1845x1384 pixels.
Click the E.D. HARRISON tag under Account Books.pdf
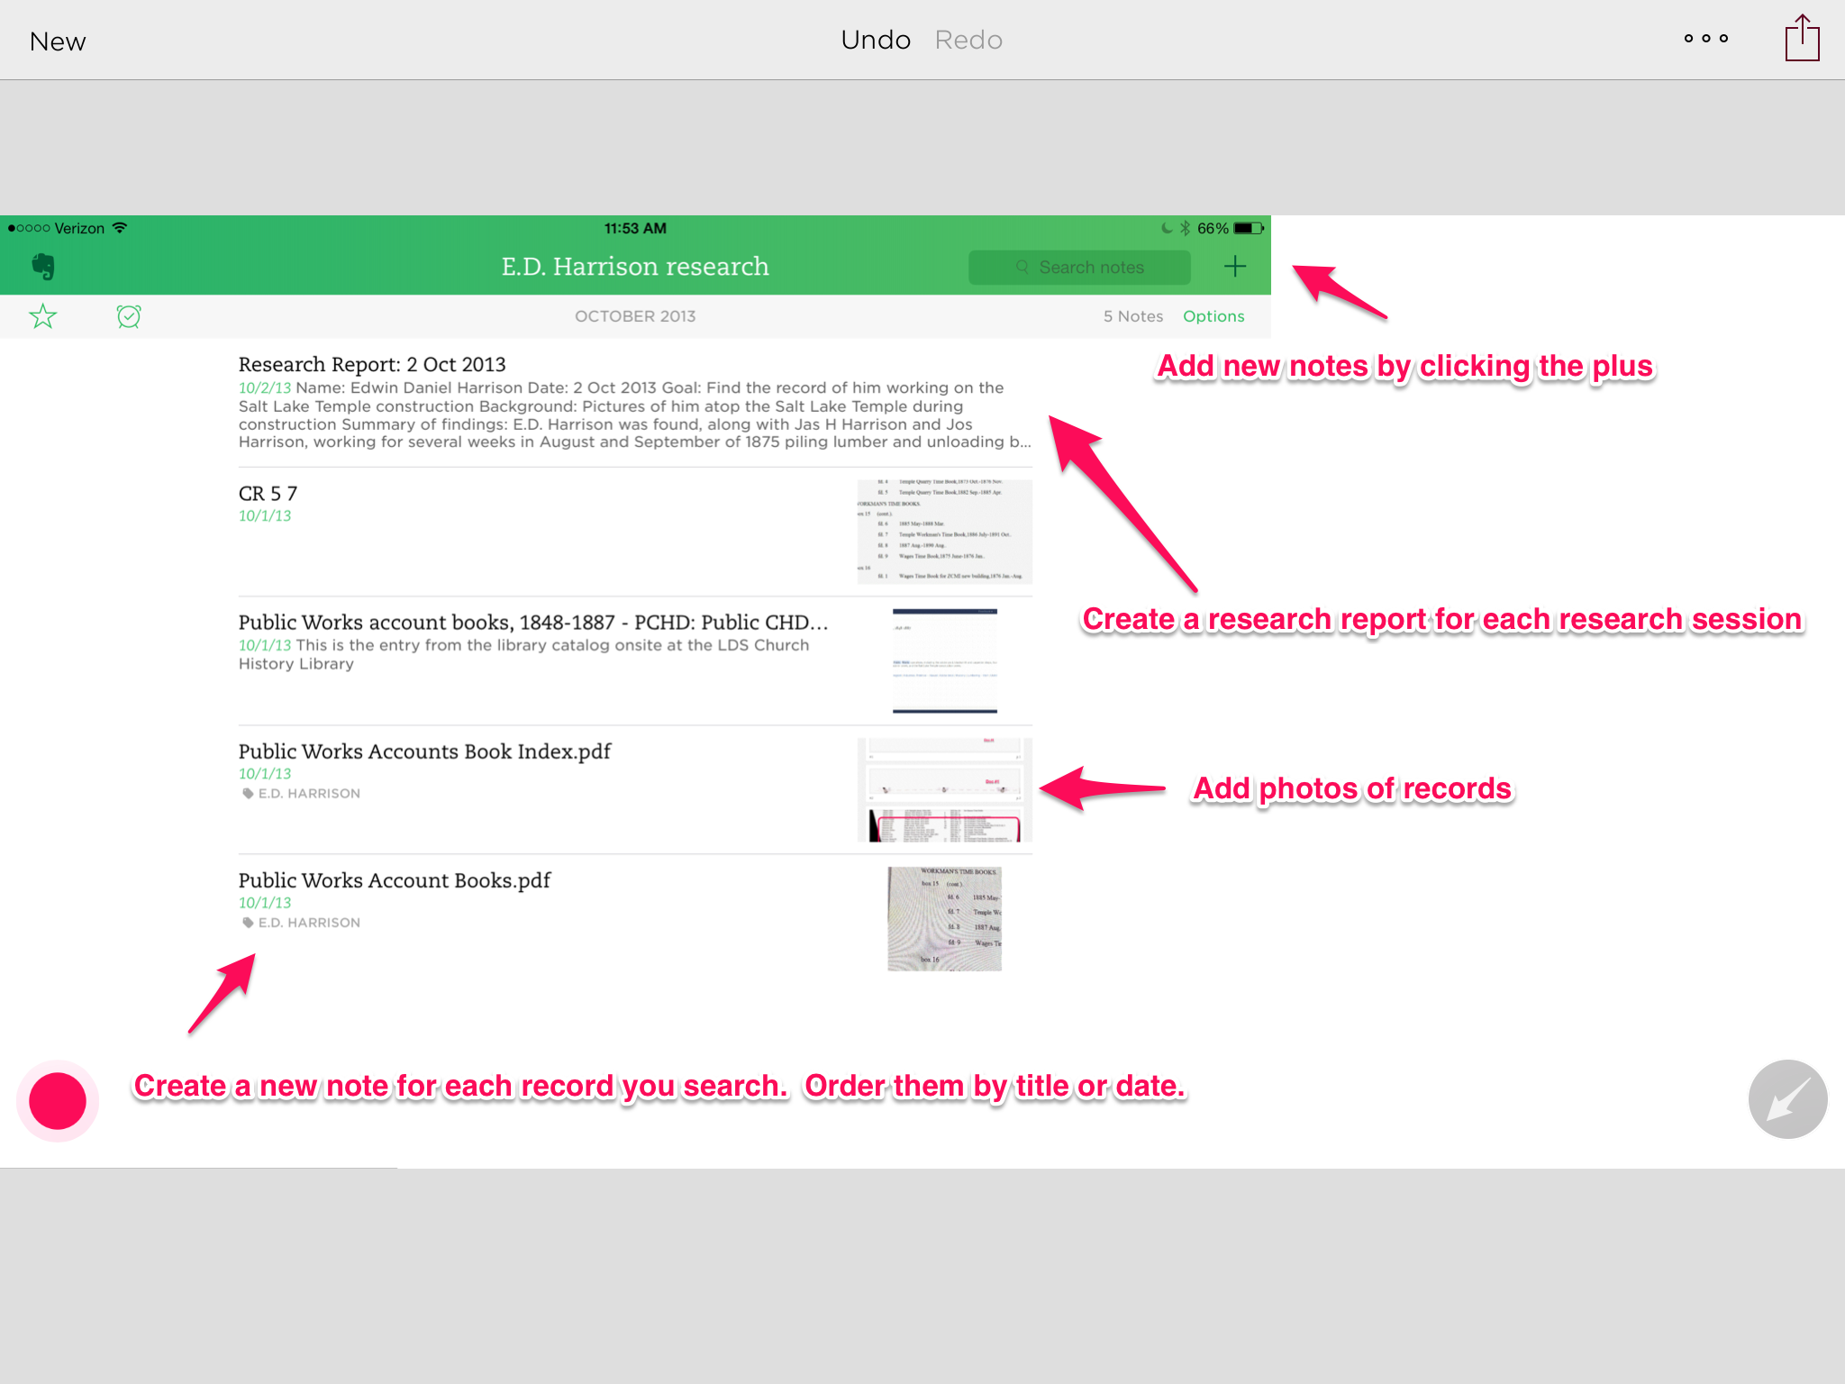point(308,923)
